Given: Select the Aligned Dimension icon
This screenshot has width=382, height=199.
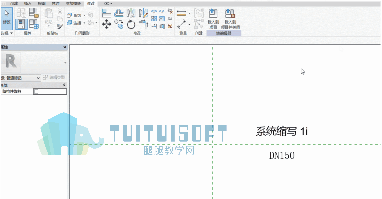Looking at the screenshot, I should pyautogui.click(x=181, y=24).
